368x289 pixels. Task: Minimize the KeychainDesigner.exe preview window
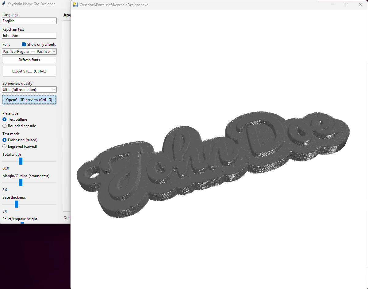point(333,5)
